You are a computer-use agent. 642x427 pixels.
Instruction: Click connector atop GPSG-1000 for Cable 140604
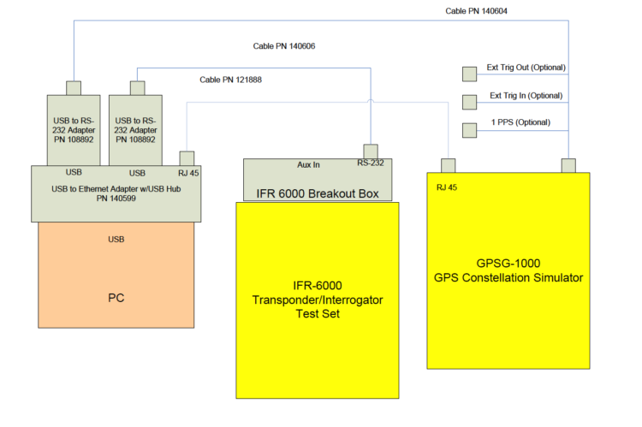click(568, 166)
